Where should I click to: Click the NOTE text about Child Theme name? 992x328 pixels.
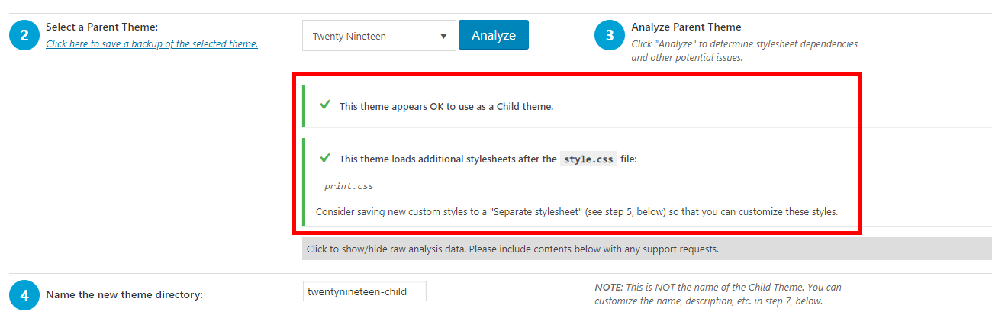[717, 294]
